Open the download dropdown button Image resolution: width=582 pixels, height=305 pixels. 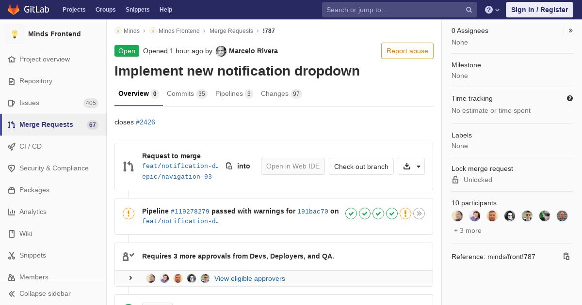[411, 167]
